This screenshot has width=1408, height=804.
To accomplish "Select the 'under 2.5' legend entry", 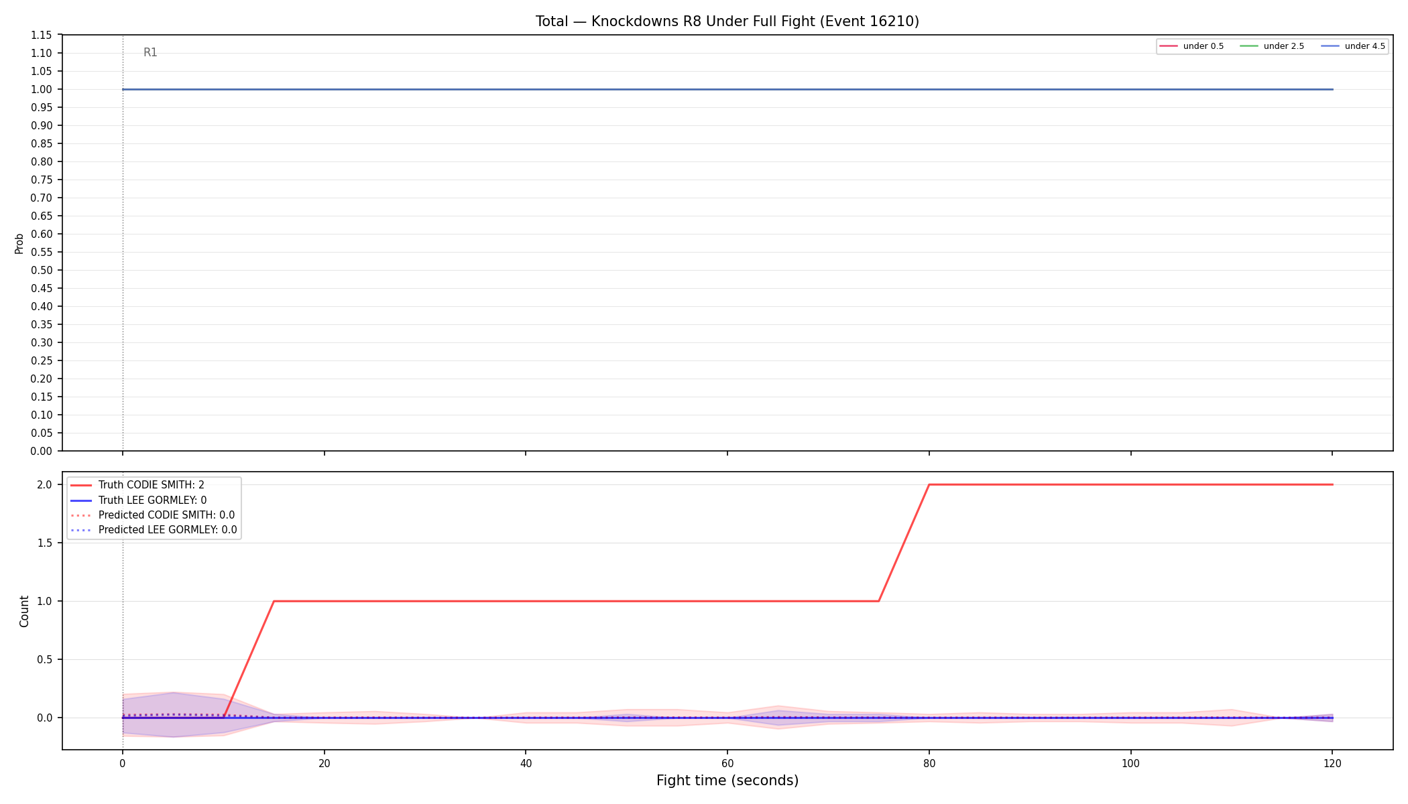I will pyautogui.click(x=1273, y=46).
